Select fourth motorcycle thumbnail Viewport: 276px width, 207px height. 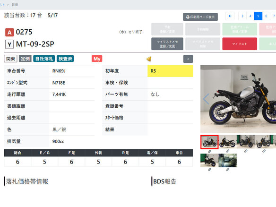264,142
